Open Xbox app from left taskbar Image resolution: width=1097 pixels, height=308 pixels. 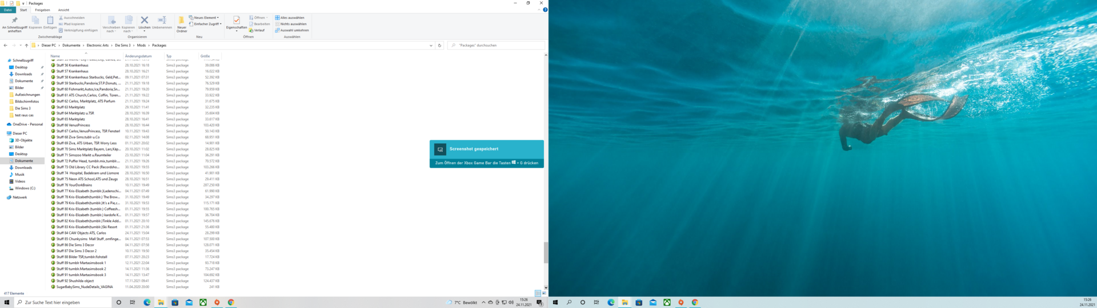click(203, 302)
